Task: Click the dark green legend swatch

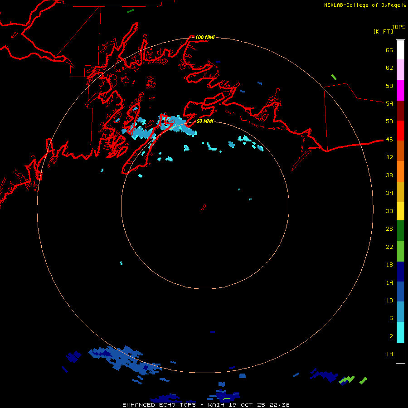Action: pyautogui.click(x=400, y=231)
